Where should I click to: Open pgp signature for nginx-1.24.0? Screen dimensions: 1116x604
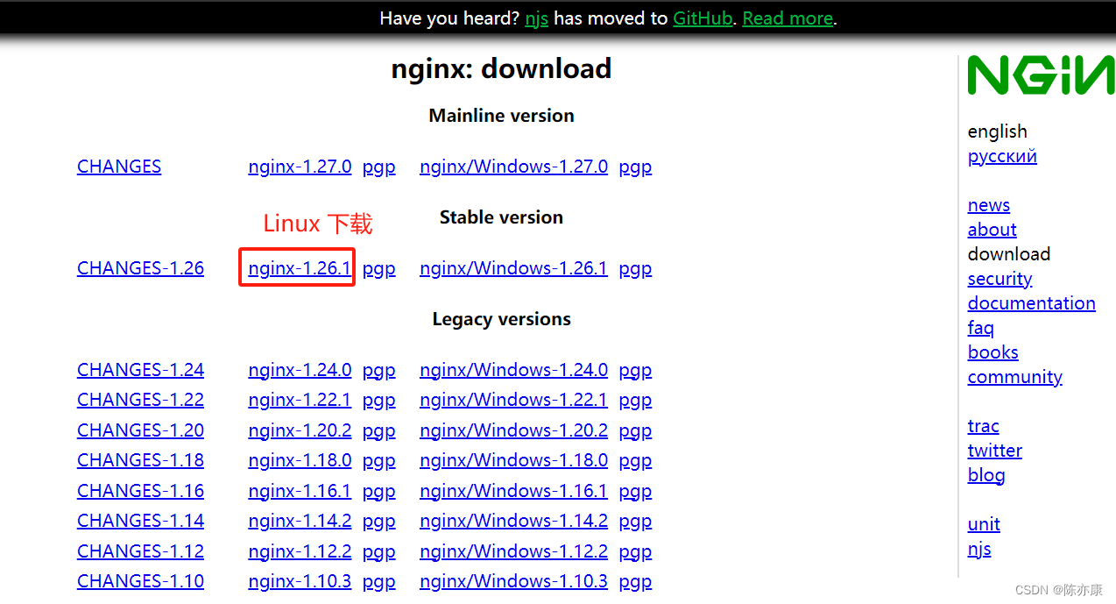point(379,371)
